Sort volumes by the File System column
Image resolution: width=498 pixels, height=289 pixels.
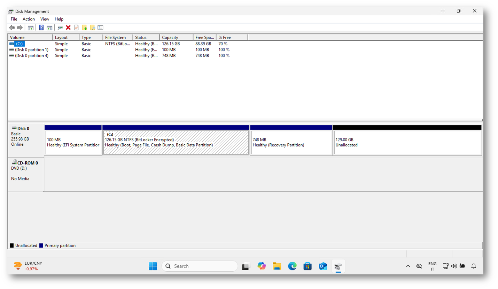point(117,38)
